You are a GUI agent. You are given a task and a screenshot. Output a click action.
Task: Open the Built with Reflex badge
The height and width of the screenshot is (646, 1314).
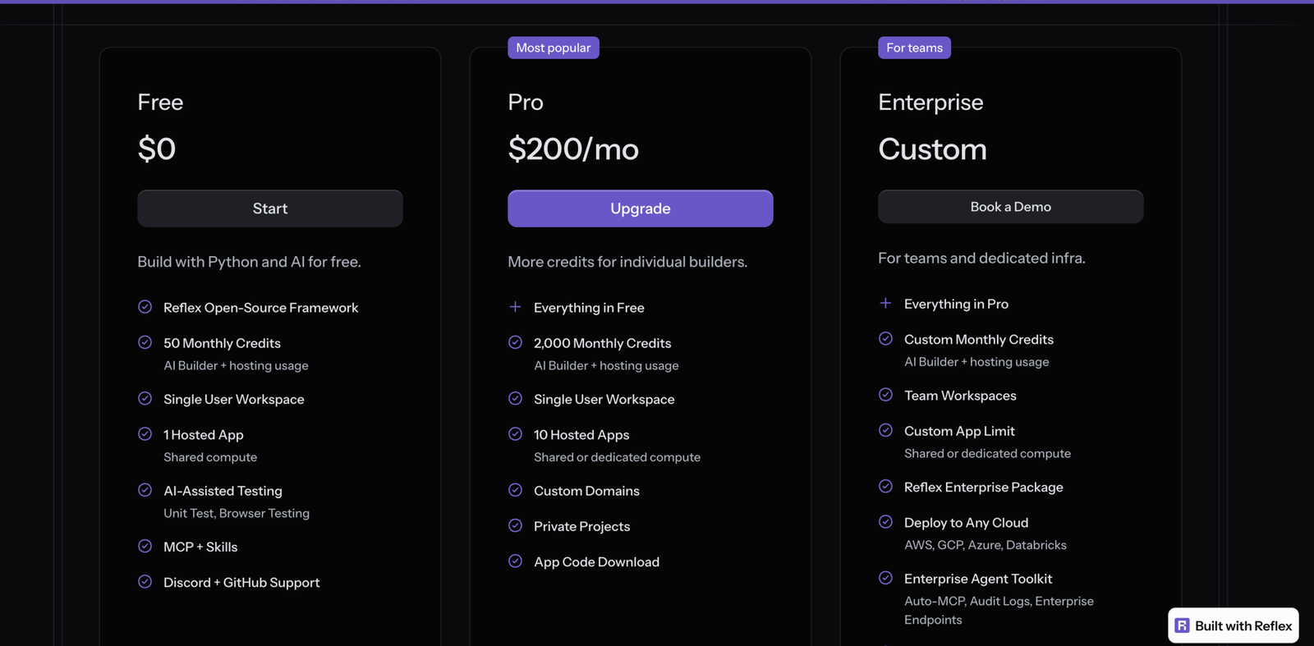click(1234, 625)
